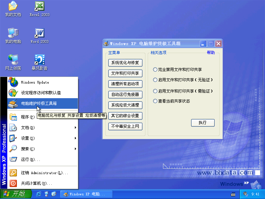The height and width of the screenshot is (199, 265).
Task: Close the 电脑维护终极工具箱 window
Action: pyautogui.click(x=218, y=44)
